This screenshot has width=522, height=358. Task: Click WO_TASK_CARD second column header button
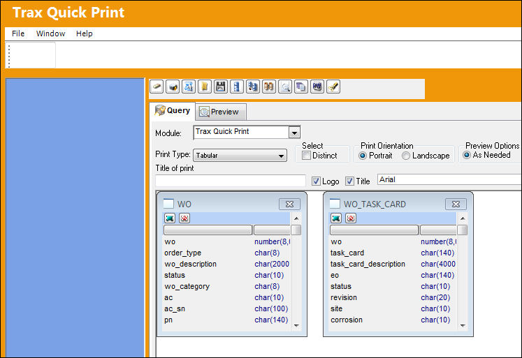click(437, 230)
